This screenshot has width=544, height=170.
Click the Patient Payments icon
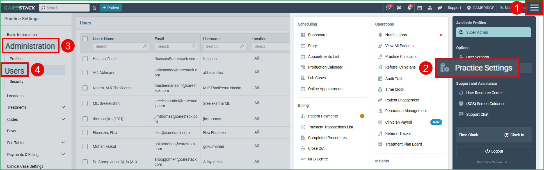click(x=303, y=116)
